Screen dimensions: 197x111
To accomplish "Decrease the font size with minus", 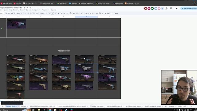I will [x=50, y=13].
